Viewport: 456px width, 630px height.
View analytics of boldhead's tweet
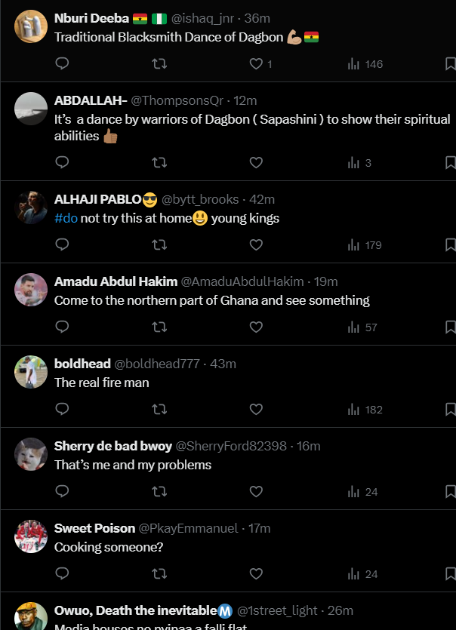(365, 409)
